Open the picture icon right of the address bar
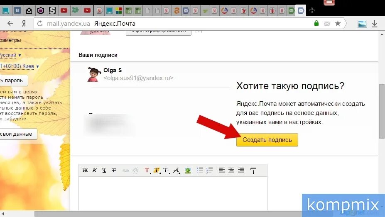This screenshot has height=217, width=385. (362, 24)
